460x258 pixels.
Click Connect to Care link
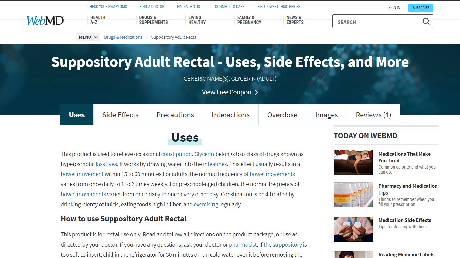click(x=230, y=6)
